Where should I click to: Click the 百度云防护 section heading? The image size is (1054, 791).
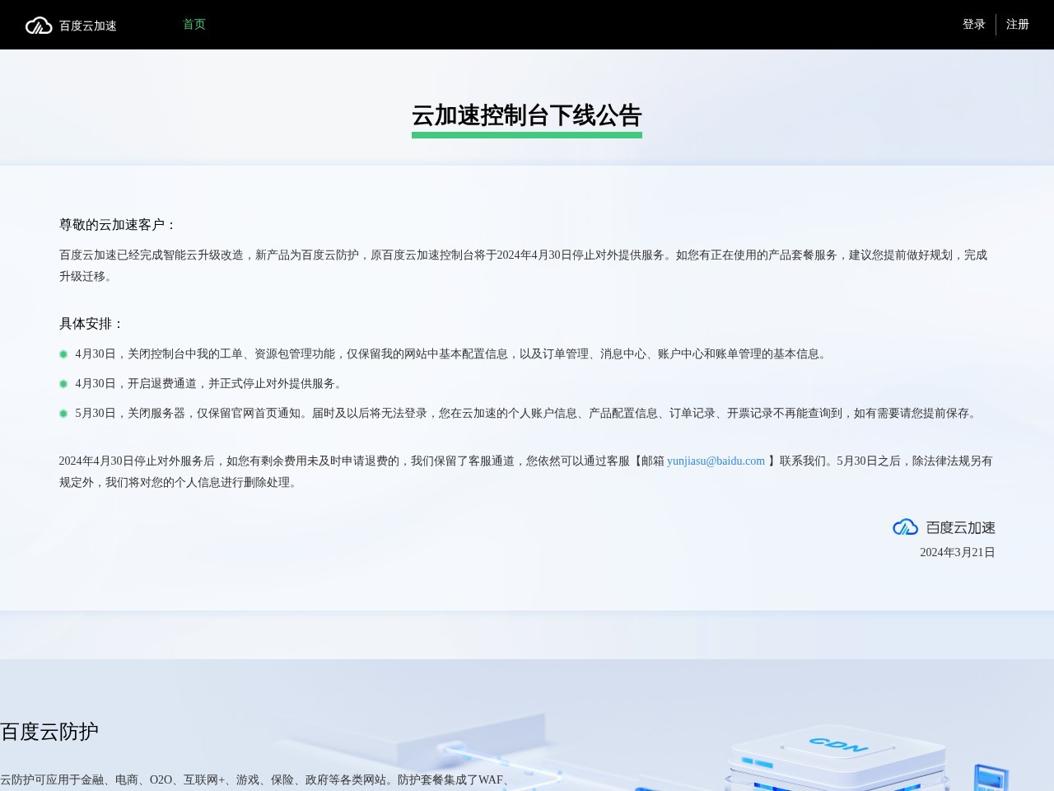[49, 732]
